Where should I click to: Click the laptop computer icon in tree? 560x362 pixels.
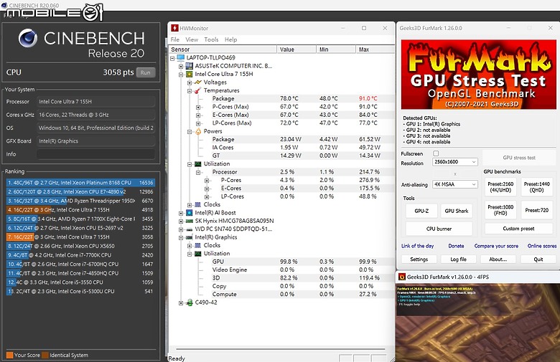181,57
